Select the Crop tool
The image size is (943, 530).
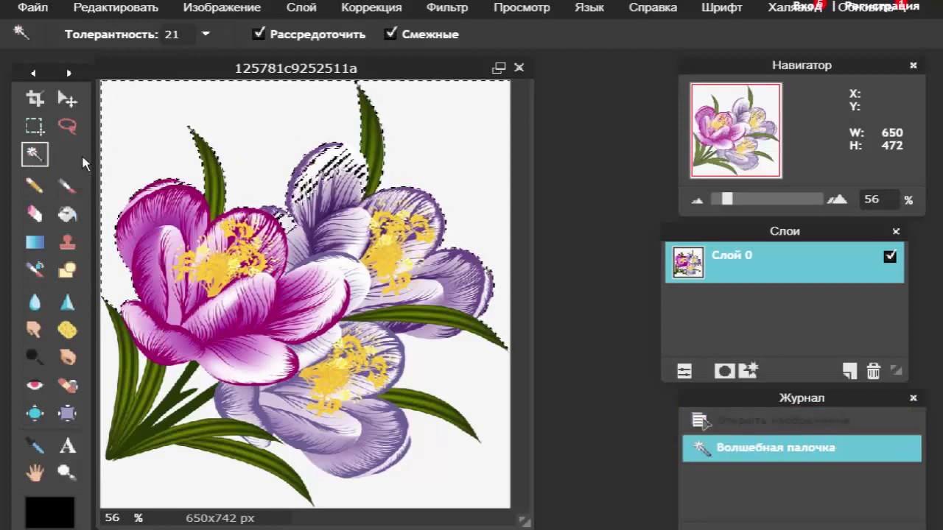[x=35, y=99]
